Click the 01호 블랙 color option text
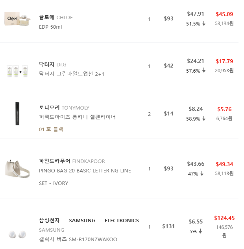The width and height of the screenshot is (244, 249). (x=51, y=129)
